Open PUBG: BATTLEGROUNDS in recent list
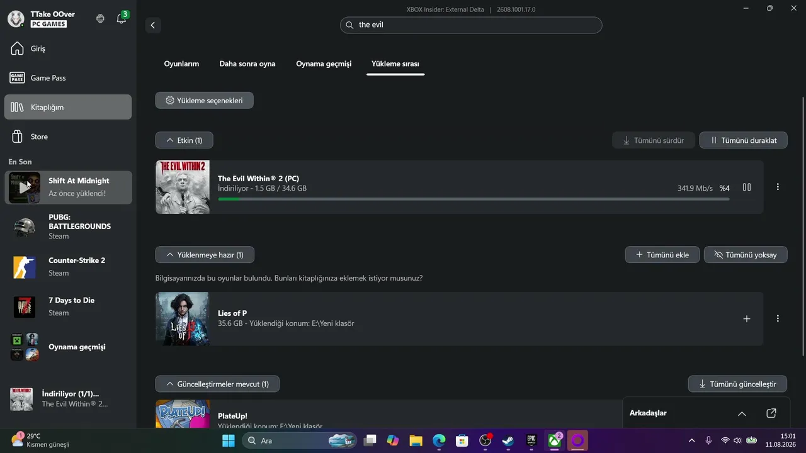806x453 pixels. point(68,226)
